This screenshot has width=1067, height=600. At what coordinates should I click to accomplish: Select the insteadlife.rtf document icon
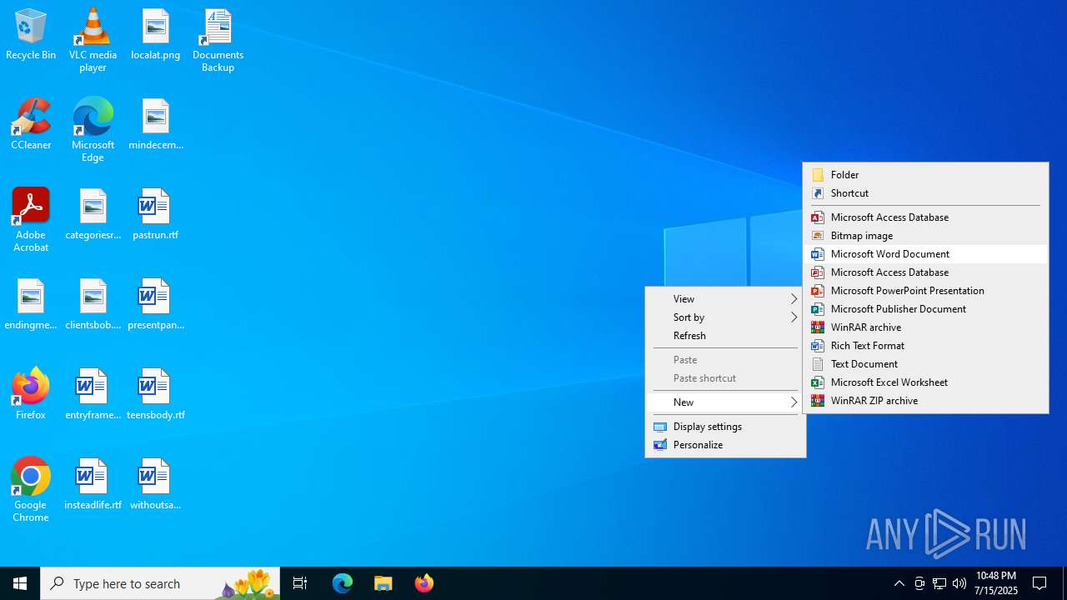click(x=93, y=485)
